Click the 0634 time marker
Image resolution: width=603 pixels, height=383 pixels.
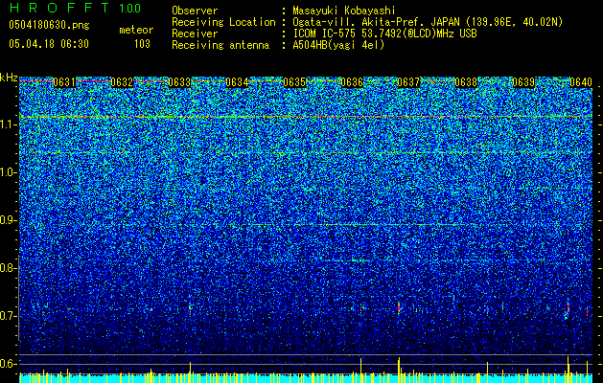click(x=237, y=82)
